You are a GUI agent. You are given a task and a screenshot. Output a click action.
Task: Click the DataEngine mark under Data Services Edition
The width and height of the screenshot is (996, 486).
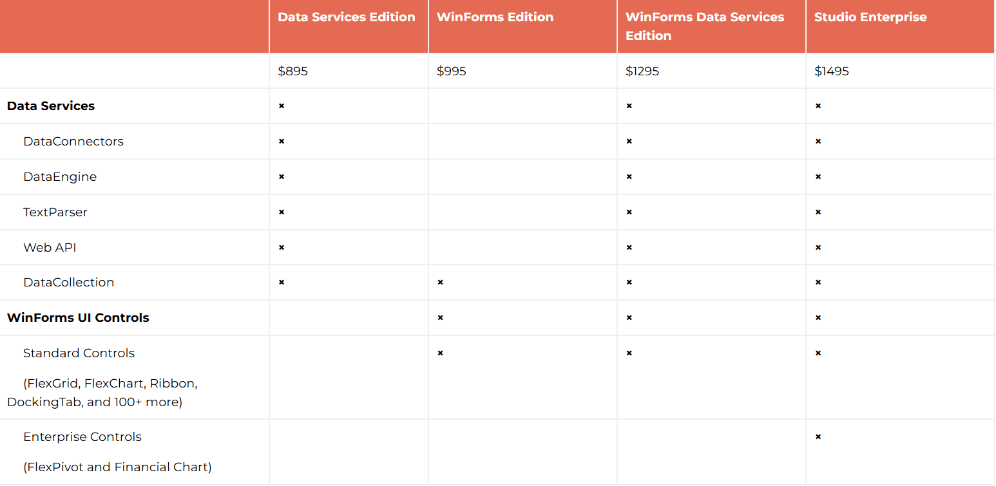click(x=282, y=177)
